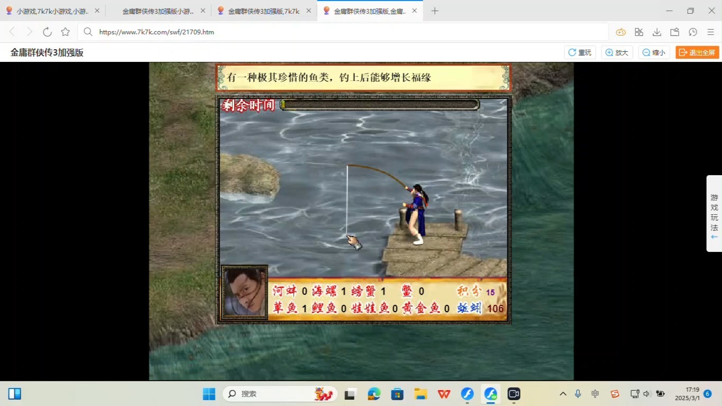Click the screenshot/clip icon in browser toolbar
The height and width of the screenshot is (406, 722).
pos(674,32)
